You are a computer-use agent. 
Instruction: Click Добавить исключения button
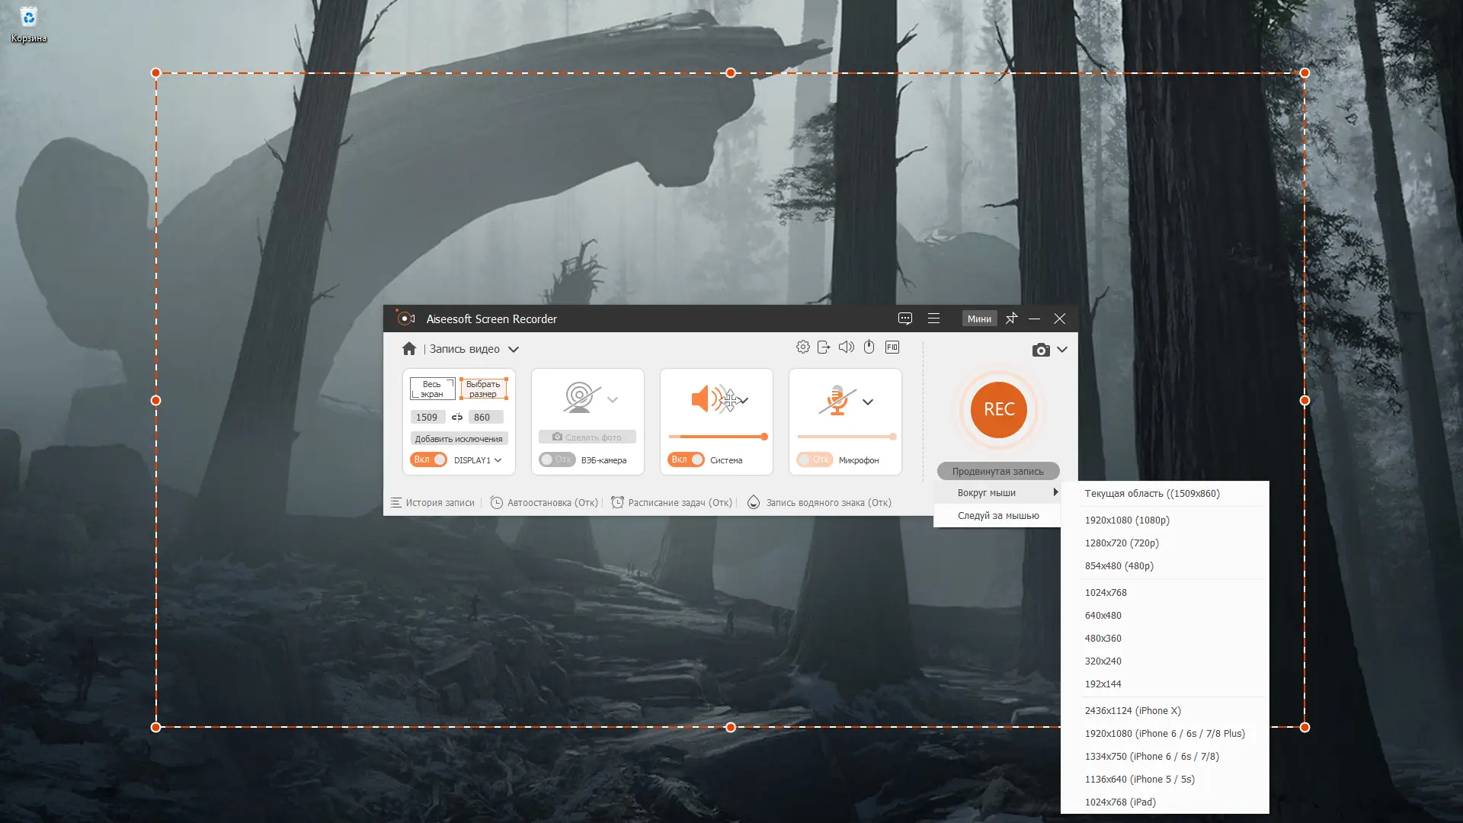(x=459, y=439)
